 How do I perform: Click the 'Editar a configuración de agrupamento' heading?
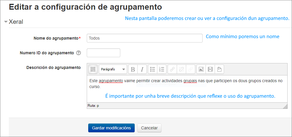tap(85, 7)
